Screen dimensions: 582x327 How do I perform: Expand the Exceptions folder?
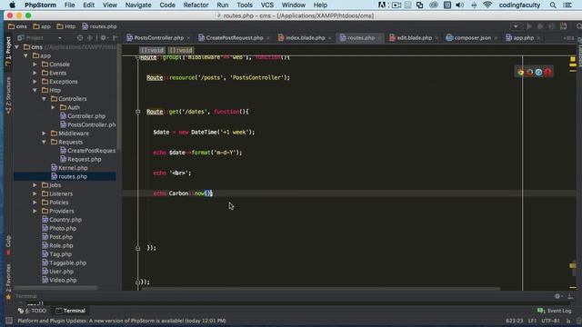[x=35, y=82]
